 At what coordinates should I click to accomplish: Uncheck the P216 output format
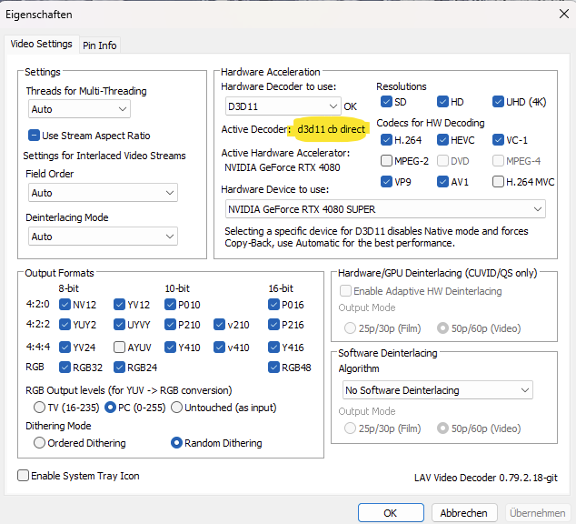[x=273, y=325]
